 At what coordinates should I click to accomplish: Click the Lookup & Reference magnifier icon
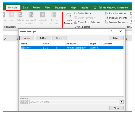(31, 15)
